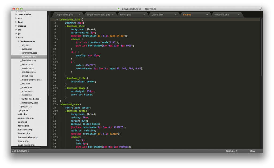Open _twitter-feed.scss file

[30, 99]
